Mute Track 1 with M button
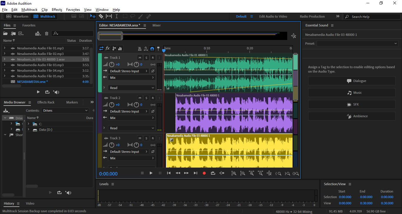This screenshot has width=402, height=214. (140, 58)
